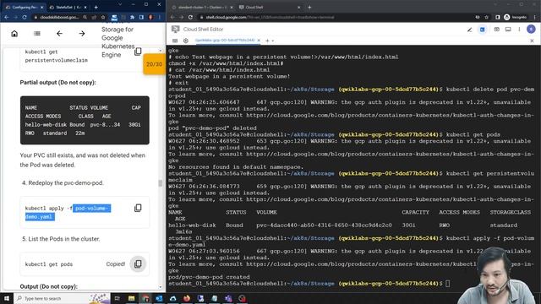Click 'pod/pvc-demo-pod created' terminal line
This screenshot has width=541, height=304.
pos(209,277)
